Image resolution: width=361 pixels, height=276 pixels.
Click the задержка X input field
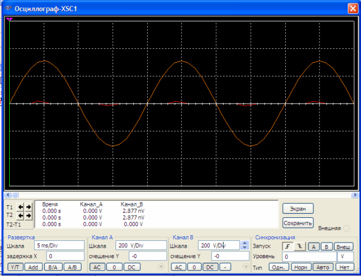point(66,256)
